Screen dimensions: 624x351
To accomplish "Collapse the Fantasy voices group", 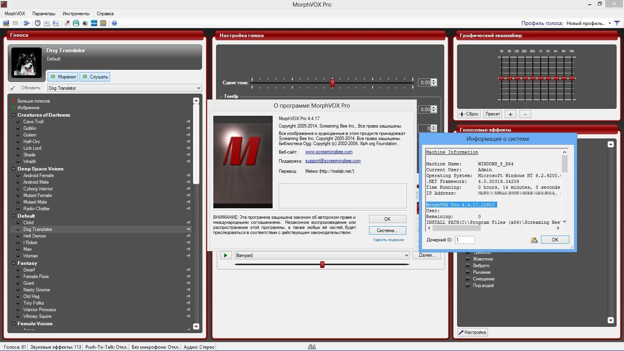I will pyautogui.click(x=14, y=263).
